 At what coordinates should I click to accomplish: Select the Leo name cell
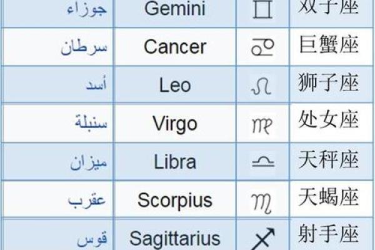click(x=175, y=85)
